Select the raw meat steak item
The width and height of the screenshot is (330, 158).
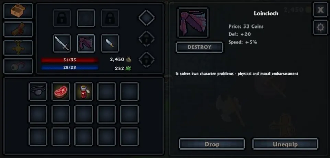pos(61,92)
